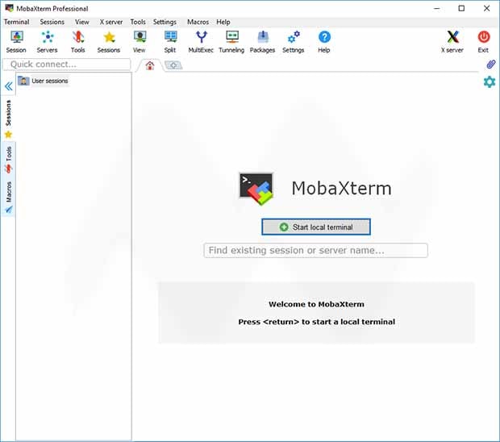Open the Terminal menu
Image resolution: width=500 pixels, height=442 pixels.
[x=17, y=22]
